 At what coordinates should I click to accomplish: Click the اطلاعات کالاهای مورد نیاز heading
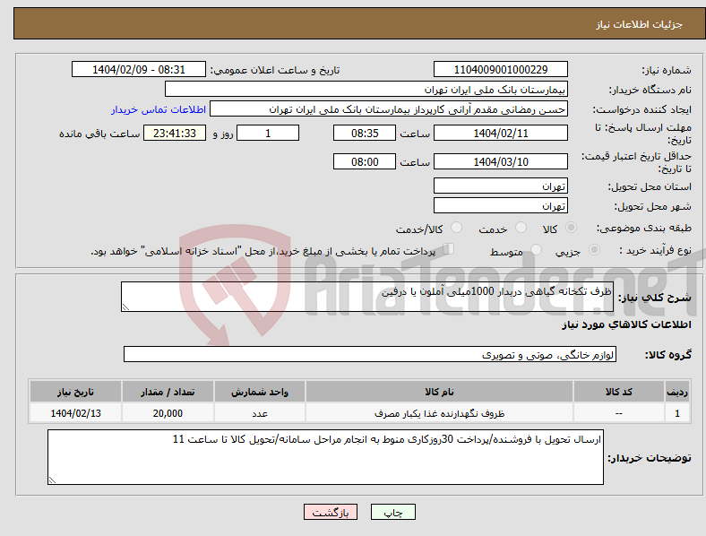[626, 324]
